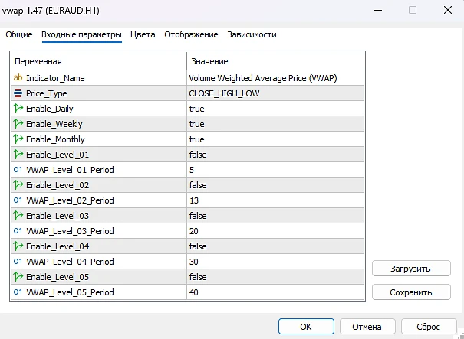Click the icon next to Enable_Level_03
Screen dimensions: 464x339
coord(18,216)
